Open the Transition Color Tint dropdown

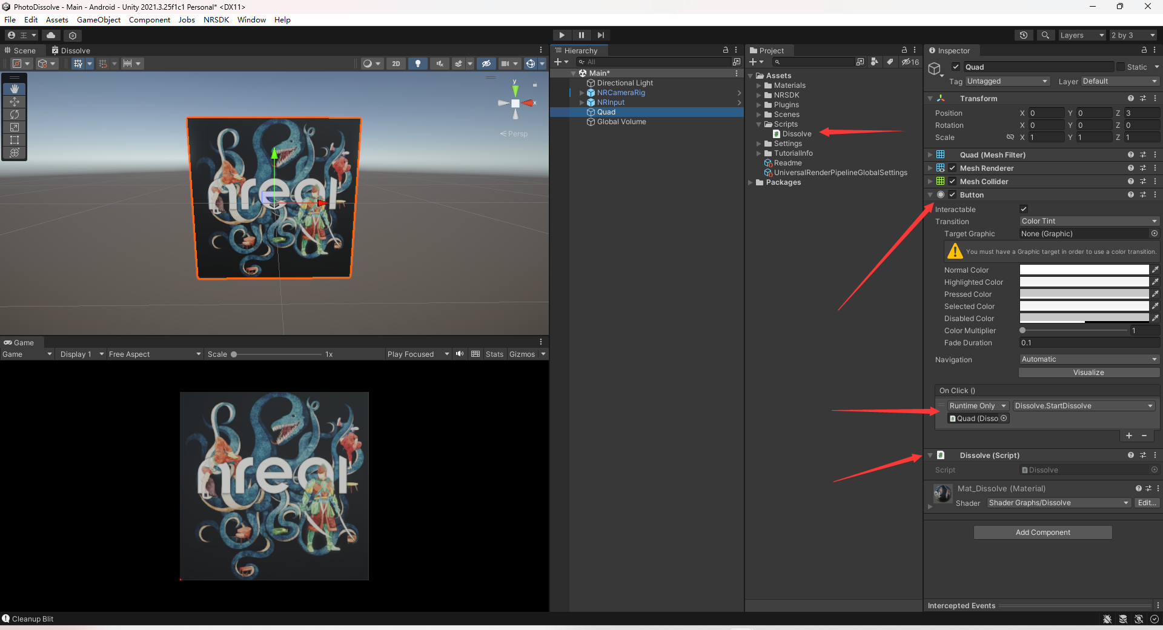(x=1088, y=222)
